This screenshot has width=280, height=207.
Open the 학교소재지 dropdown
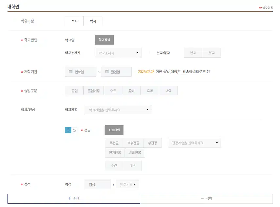point(118,53)
